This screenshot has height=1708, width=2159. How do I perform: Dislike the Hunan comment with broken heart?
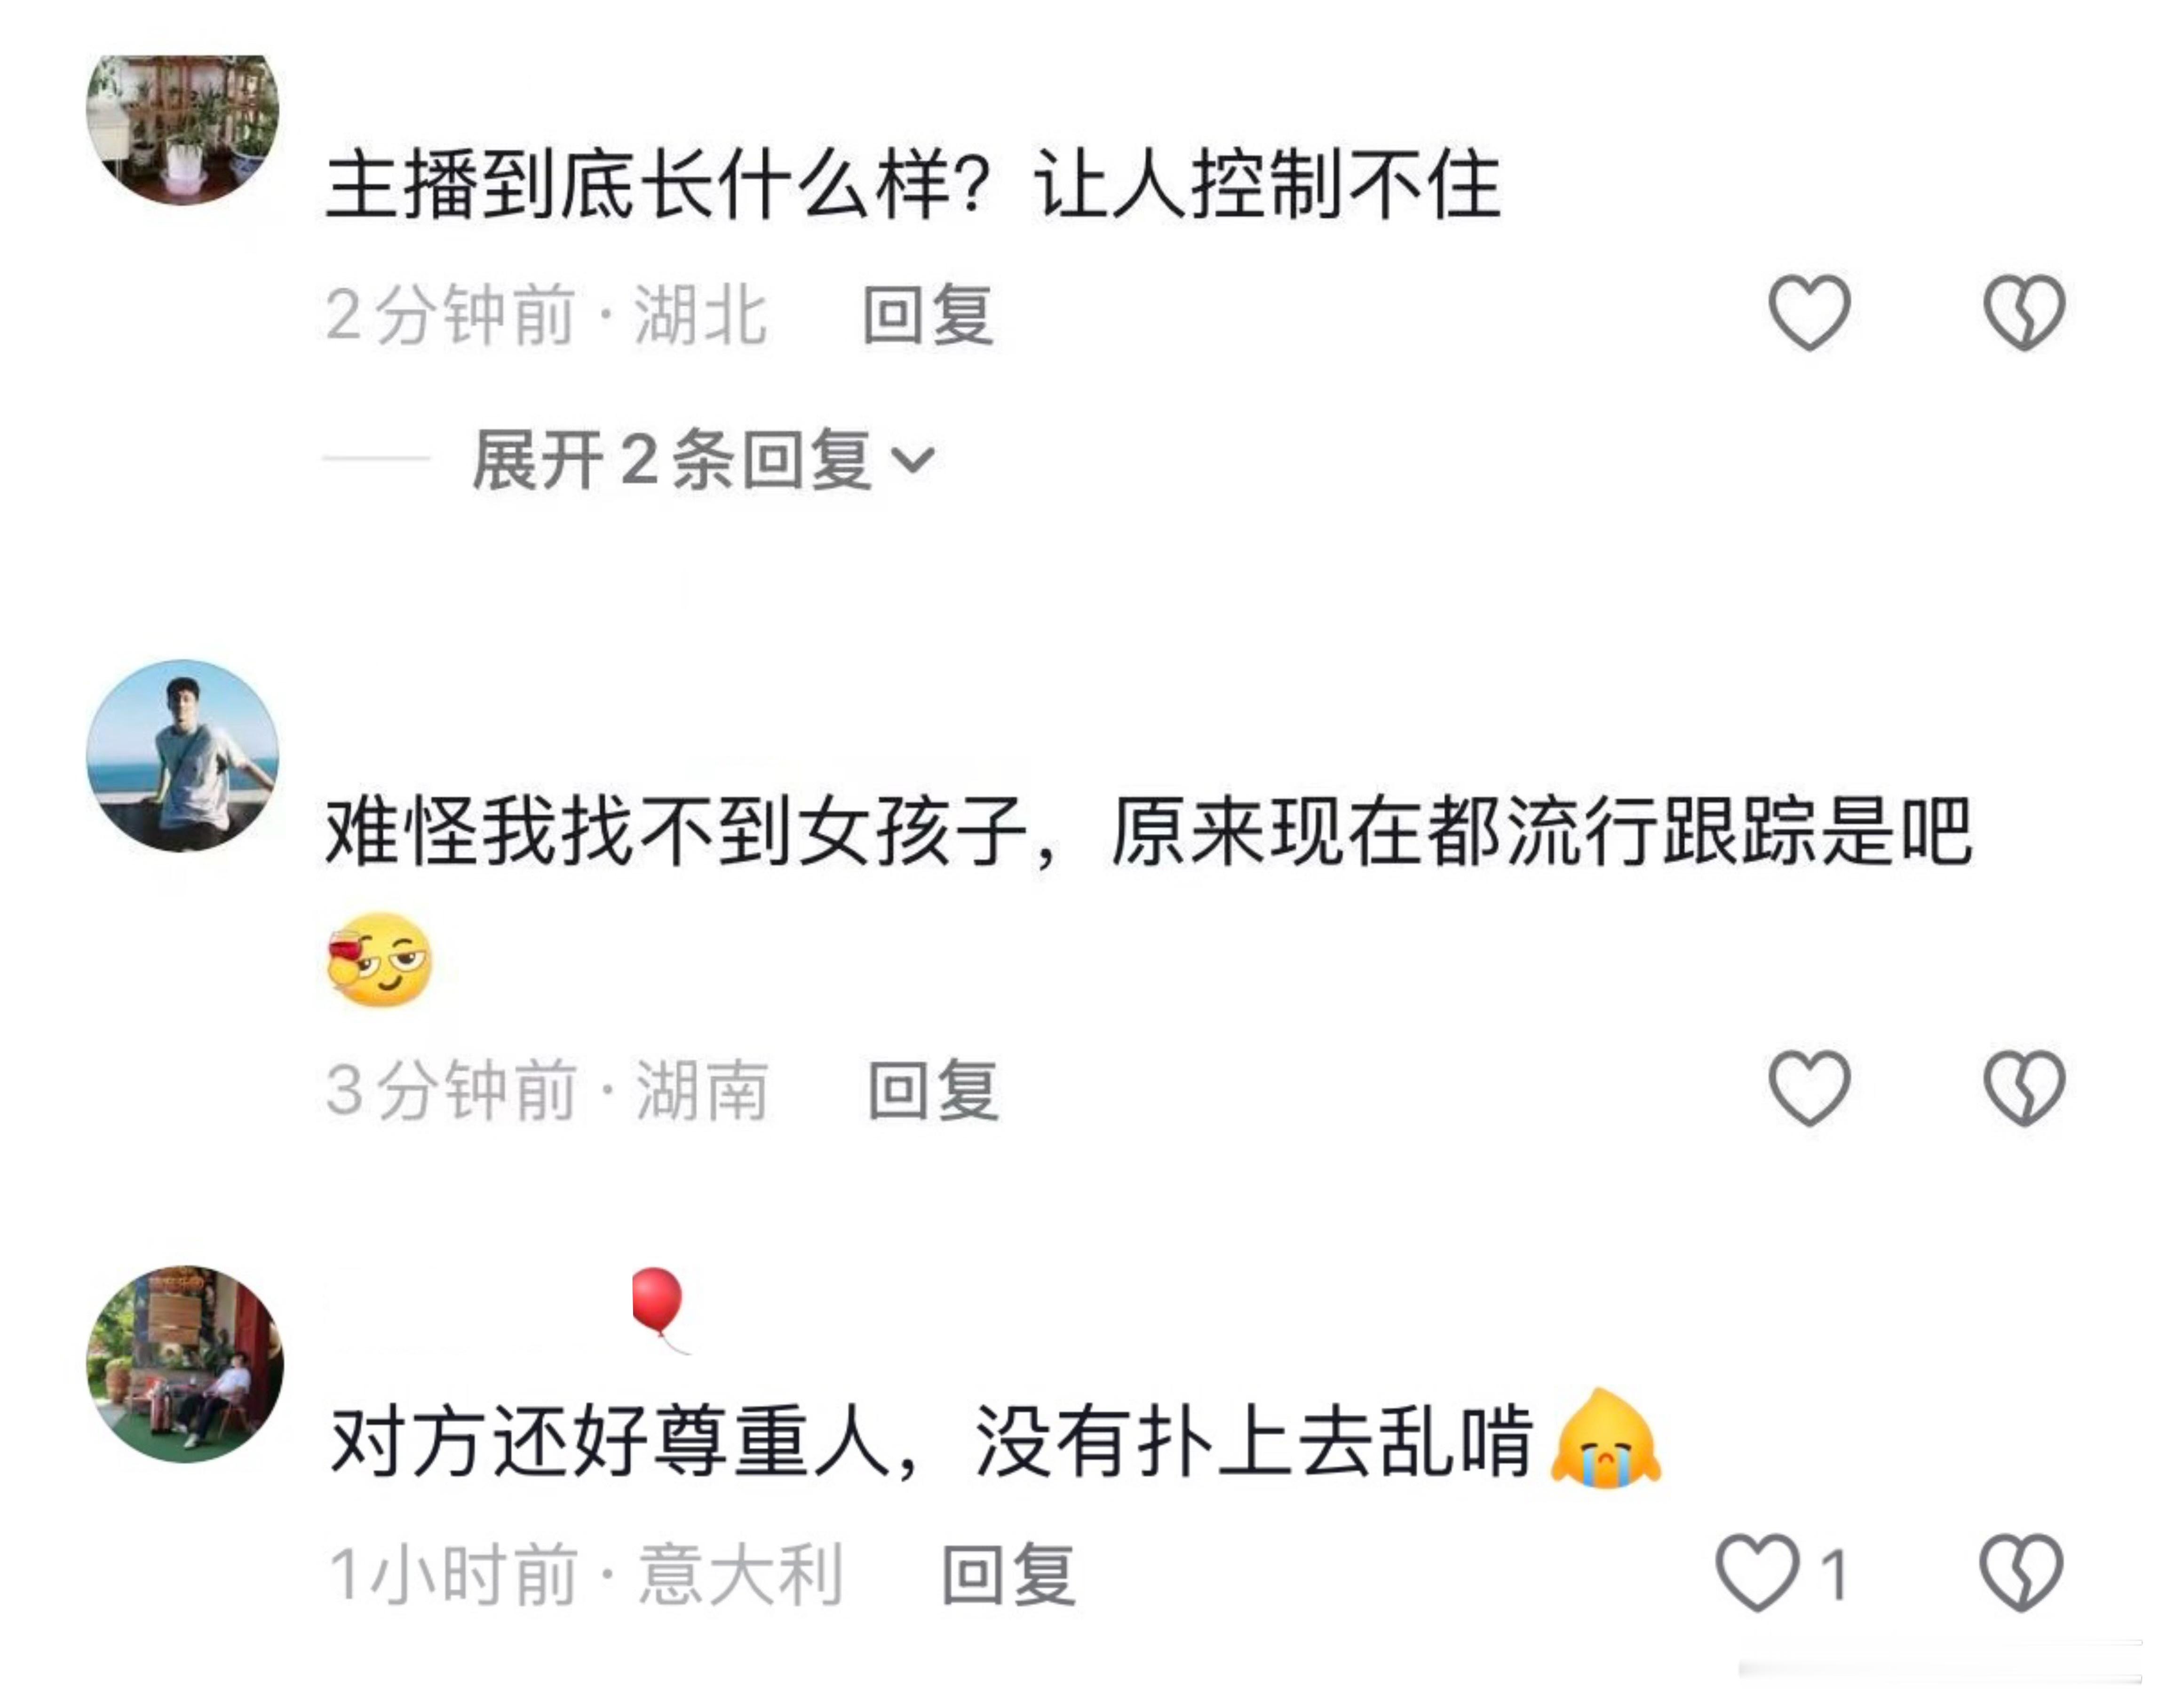(2024, 1088)
